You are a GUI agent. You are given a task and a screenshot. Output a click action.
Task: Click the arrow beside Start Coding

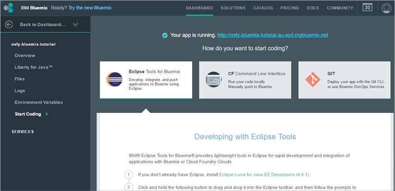(x=47, y=114)
